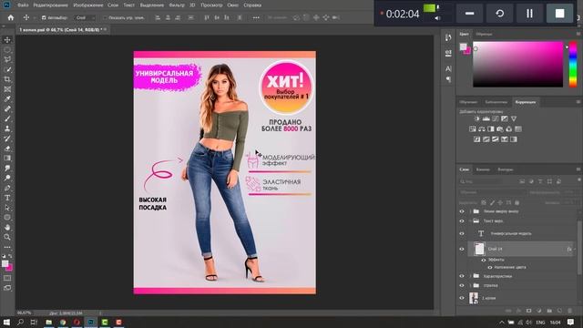Expand the 'стрелка' group

470,285
